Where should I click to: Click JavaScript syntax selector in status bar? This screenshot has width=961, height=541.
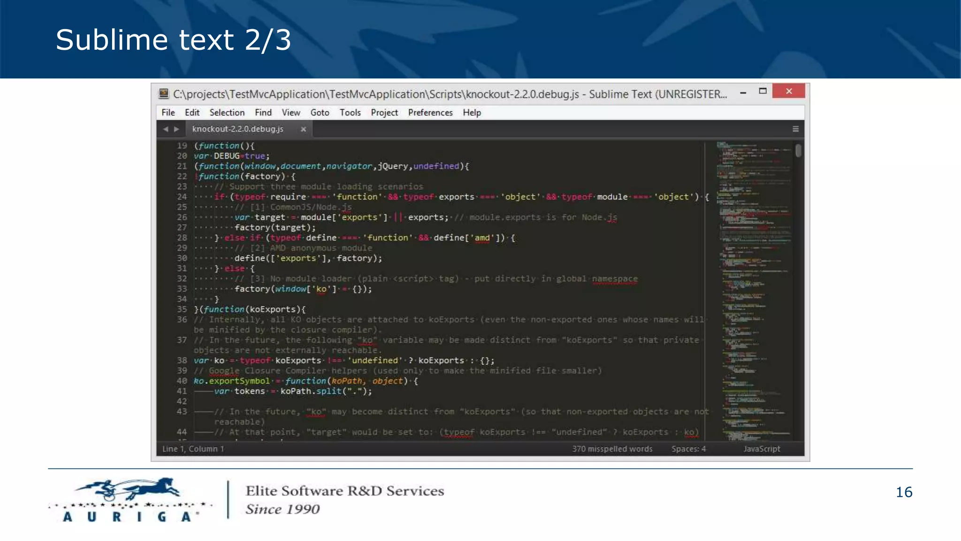tap(762, 449)
